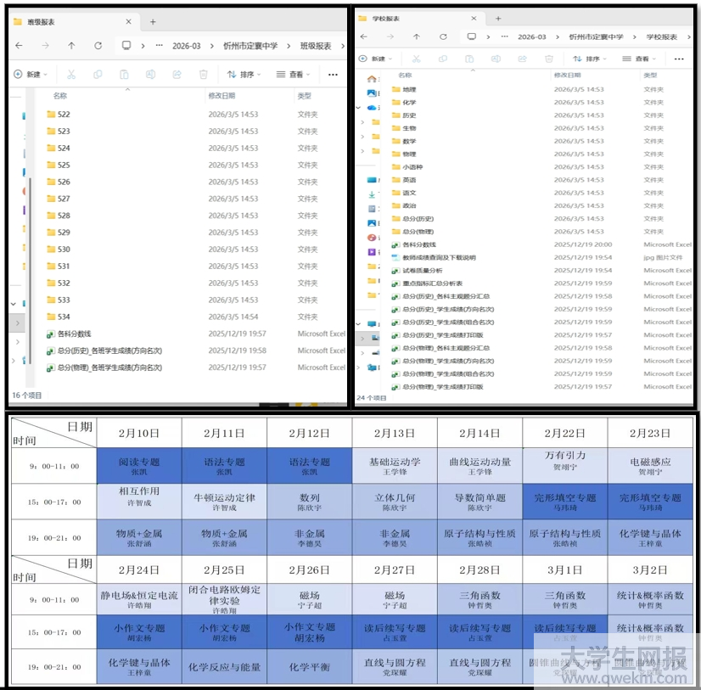Viewport: 701px width, 690px height.
Task: Expand the 新建 new item dropdown
Action: [32, 76]
